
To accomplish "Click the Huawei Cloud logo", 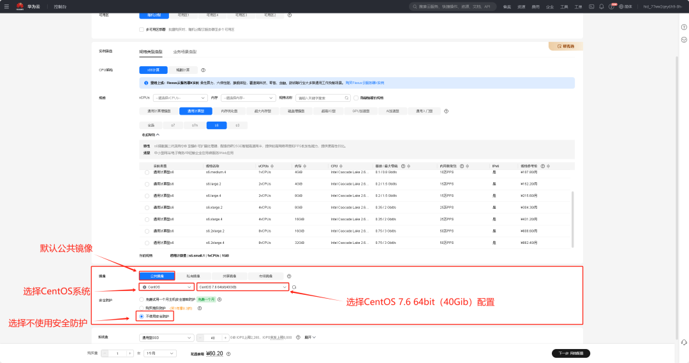I will pyautogui.click(x=20, y=6).
